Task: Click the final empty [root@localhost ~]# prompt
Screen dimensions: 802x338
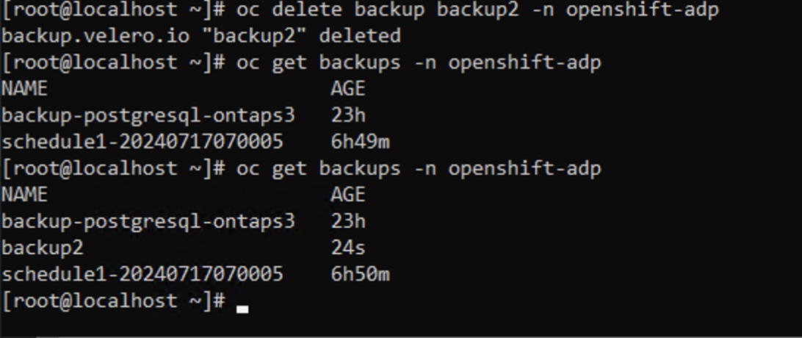Action: pyautogui.click(x=113, y=301)
